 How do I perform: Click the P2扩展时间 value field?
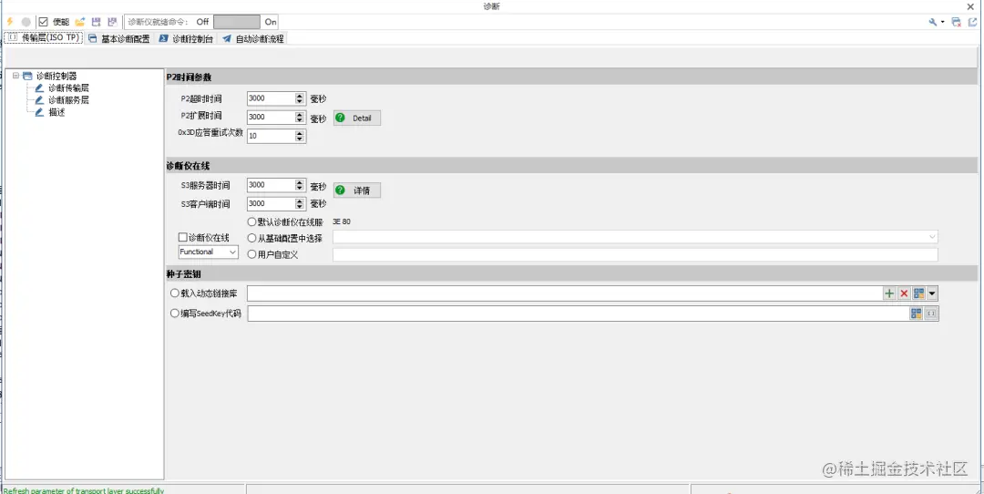pos(271,118)
